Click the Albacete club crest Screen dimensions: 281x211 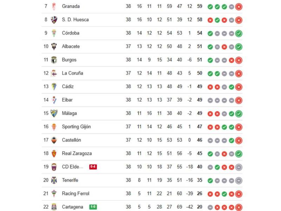(54, 46)
